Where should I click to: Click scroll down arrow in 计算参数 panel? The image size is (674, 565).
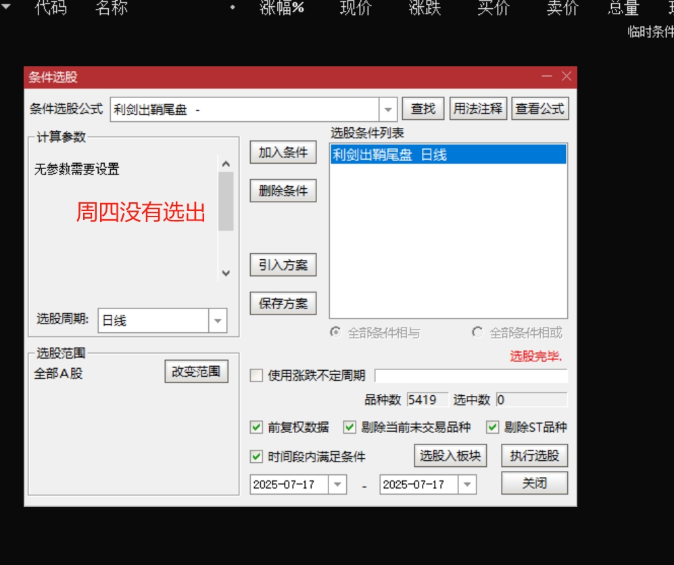(x=226, y=273)
